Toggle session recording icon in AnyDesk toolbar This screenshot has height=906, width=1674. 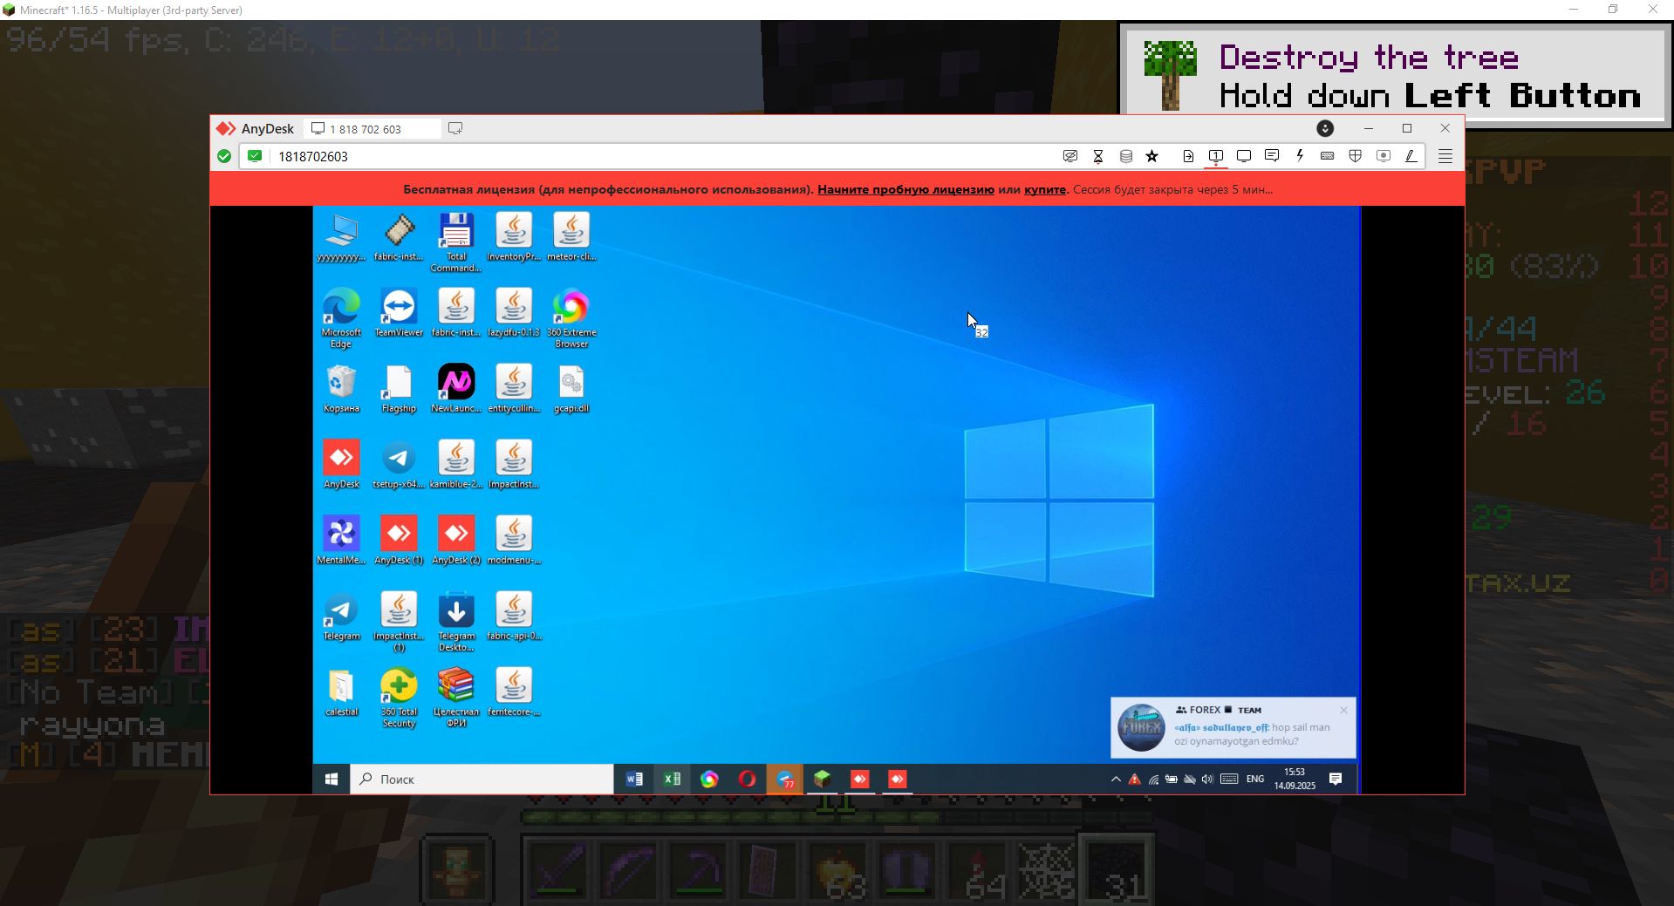(1384, 156)
